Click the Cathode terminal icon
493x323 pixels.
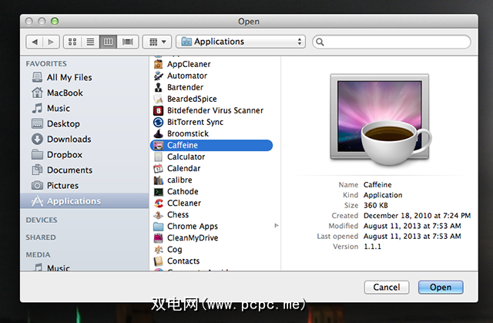coord(158,191)
